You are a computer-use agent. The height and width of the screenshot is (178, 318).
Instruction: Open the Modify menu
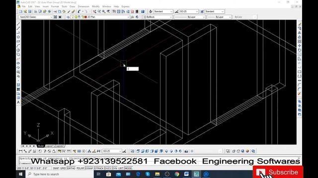[95, 6]
